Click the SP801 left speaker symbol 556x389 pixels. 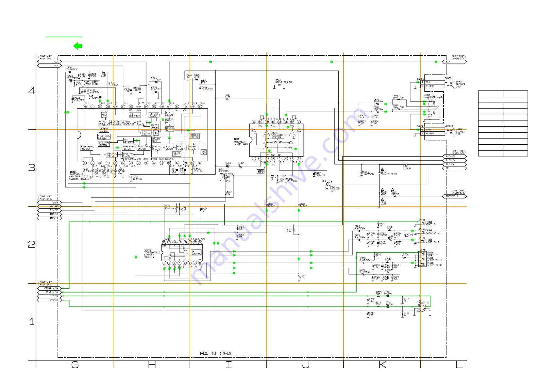452,84
